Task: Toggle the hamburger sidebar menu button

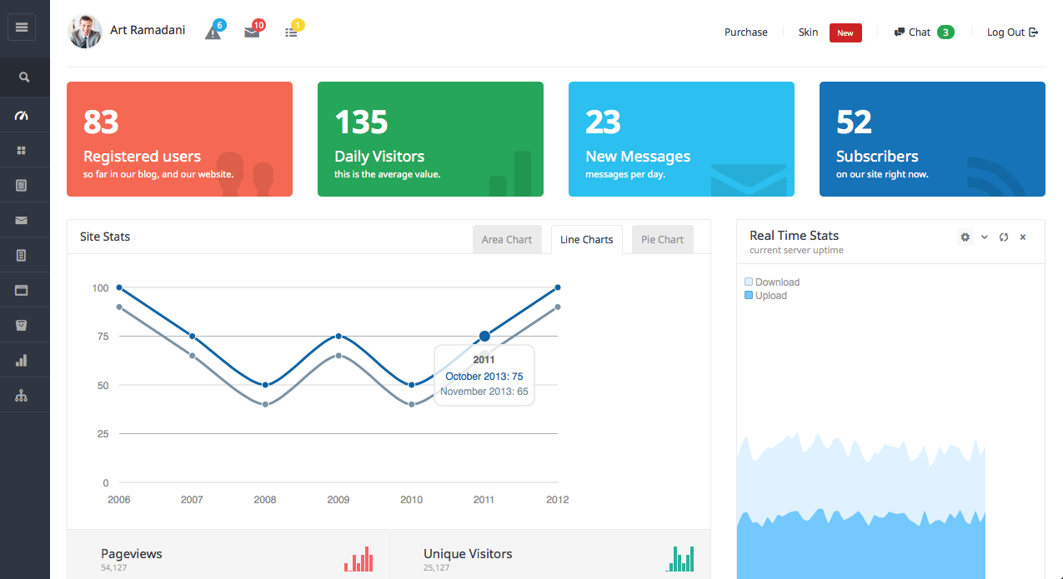Action: pos(22,27)
